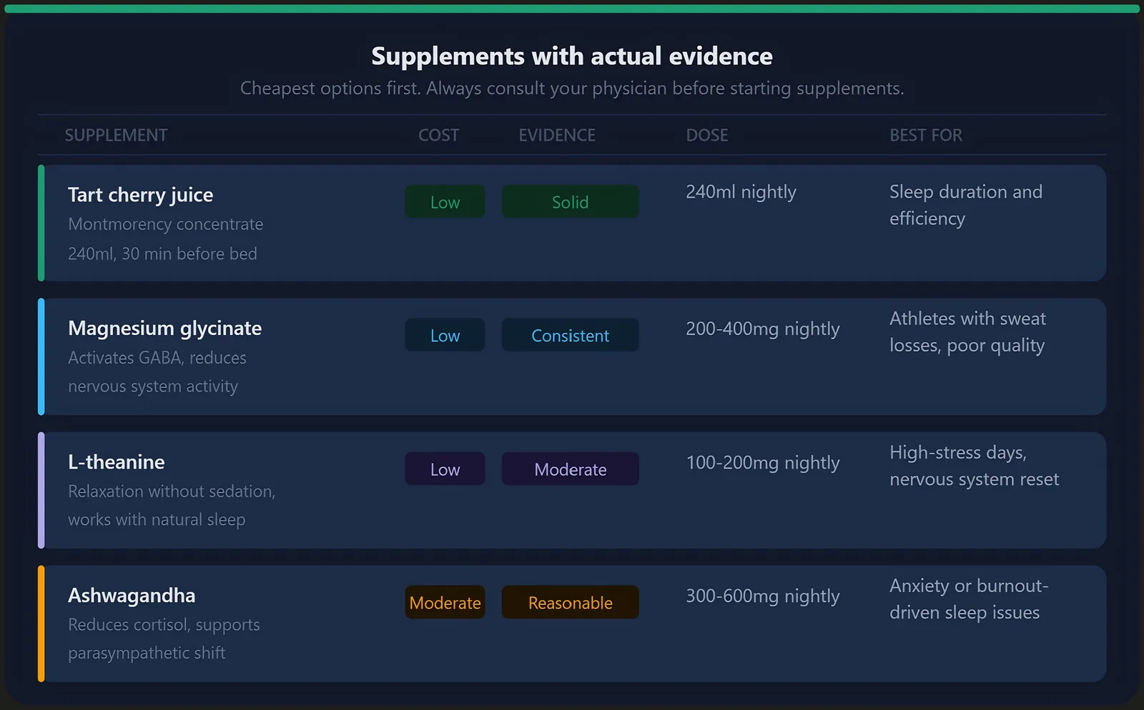Click the EVIDENCE column header
This screenshot has width=1144, height=710.
coord(557,135)
